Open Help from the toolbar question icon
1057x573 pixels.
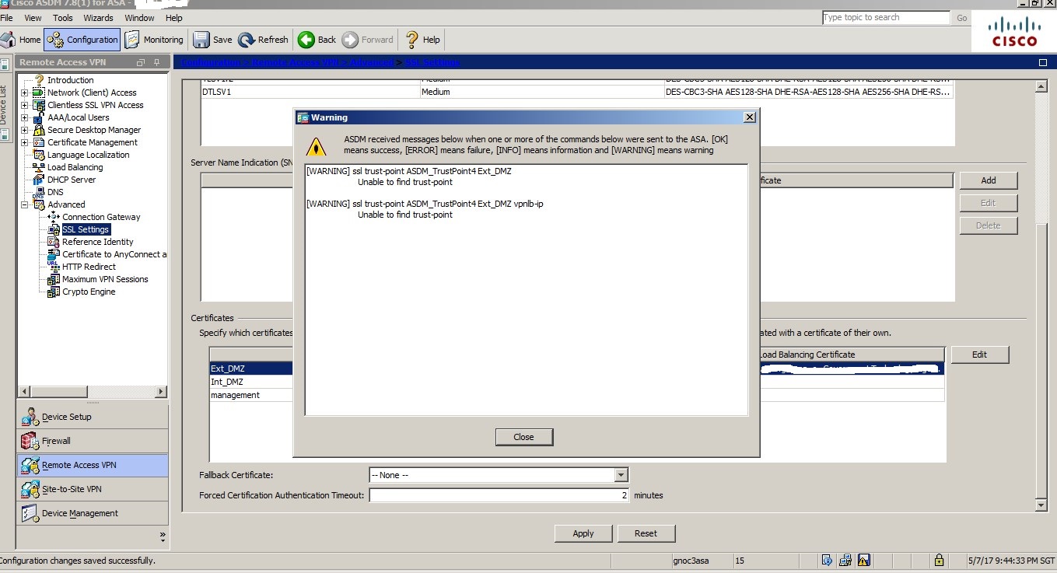click(x=412, y=40)
